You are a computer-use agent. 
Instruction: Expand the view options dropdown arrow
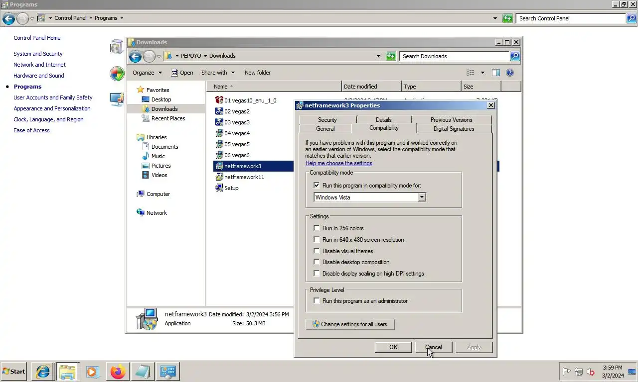(x=482, y=73)
